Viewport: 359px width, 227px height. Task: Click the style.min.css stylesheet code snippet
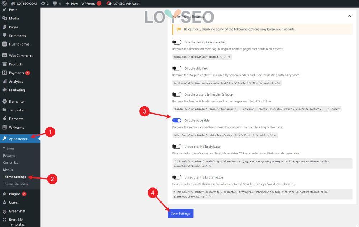pyautogui.click(x=262, y=163)
